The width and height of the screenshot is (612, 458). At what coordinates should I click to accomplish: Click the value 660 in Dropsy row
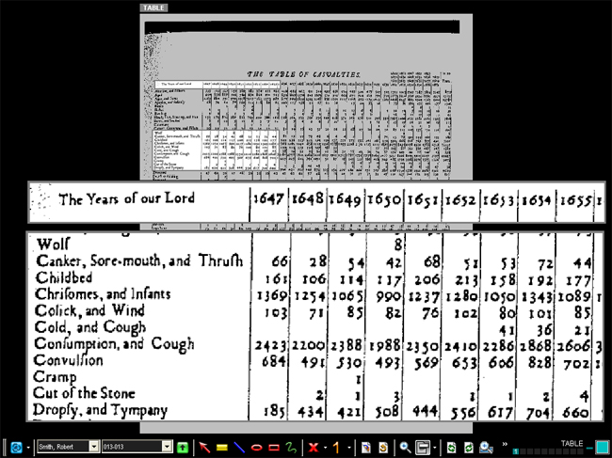[575, 413]
